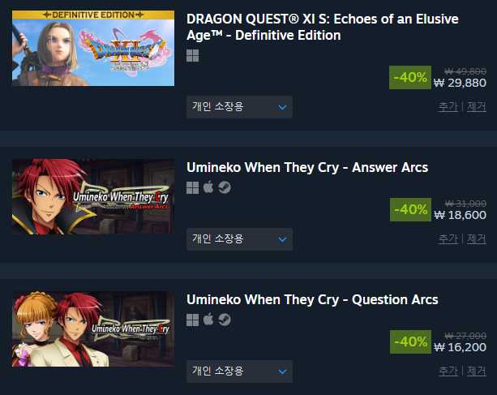Viewport: 497px width, 395px height.
Task: Click Apple macOS icon under Umineko Question Arcs
Action: [x=208, y=320]
